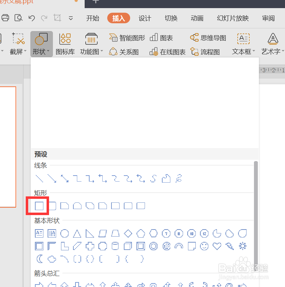
Task: Select the single arrow line shape
Action: point(52,178)
